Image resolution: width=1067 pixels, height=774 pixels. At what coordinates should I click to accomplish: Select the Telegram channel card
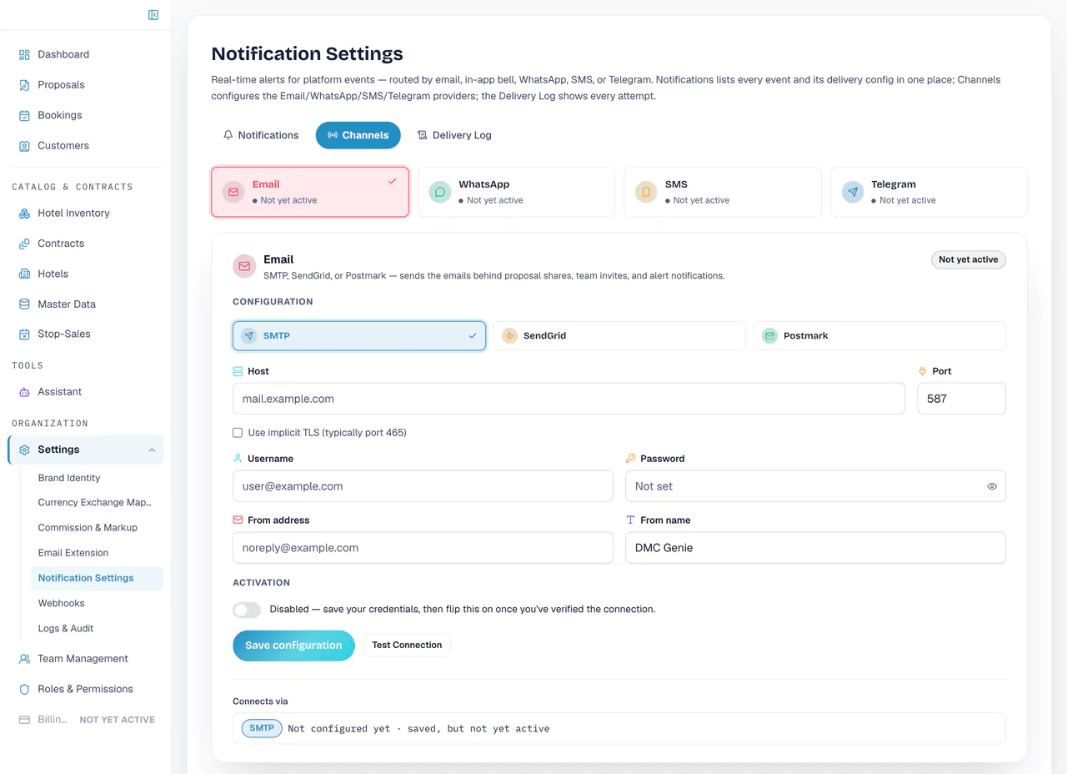point(929,192)
